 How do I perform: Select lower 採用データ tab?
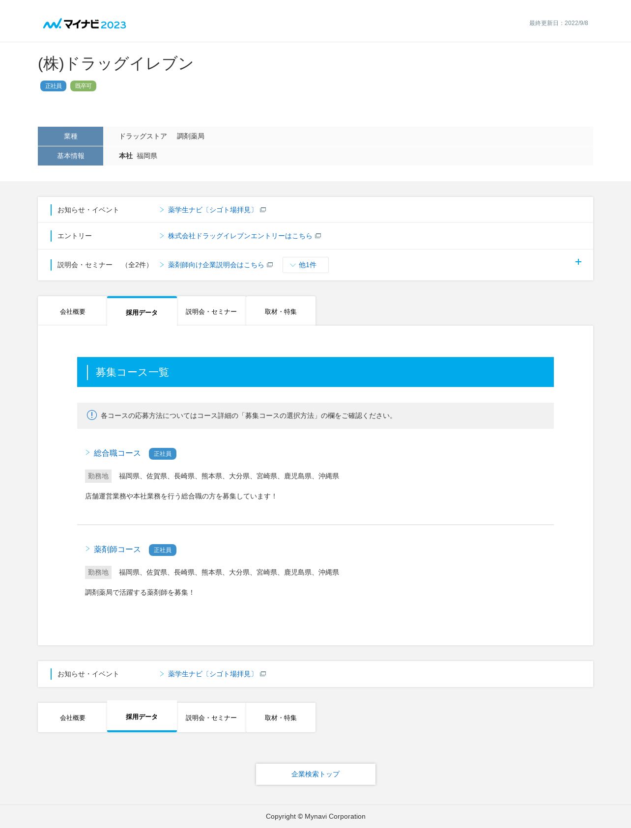click(142, 717)
